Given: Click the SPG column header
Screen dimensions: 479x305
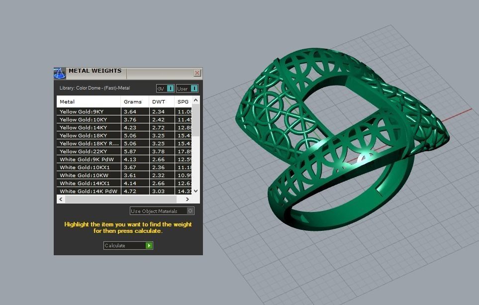Looking at the screenshot, I should pyautogui.click(x=183, y=102).
